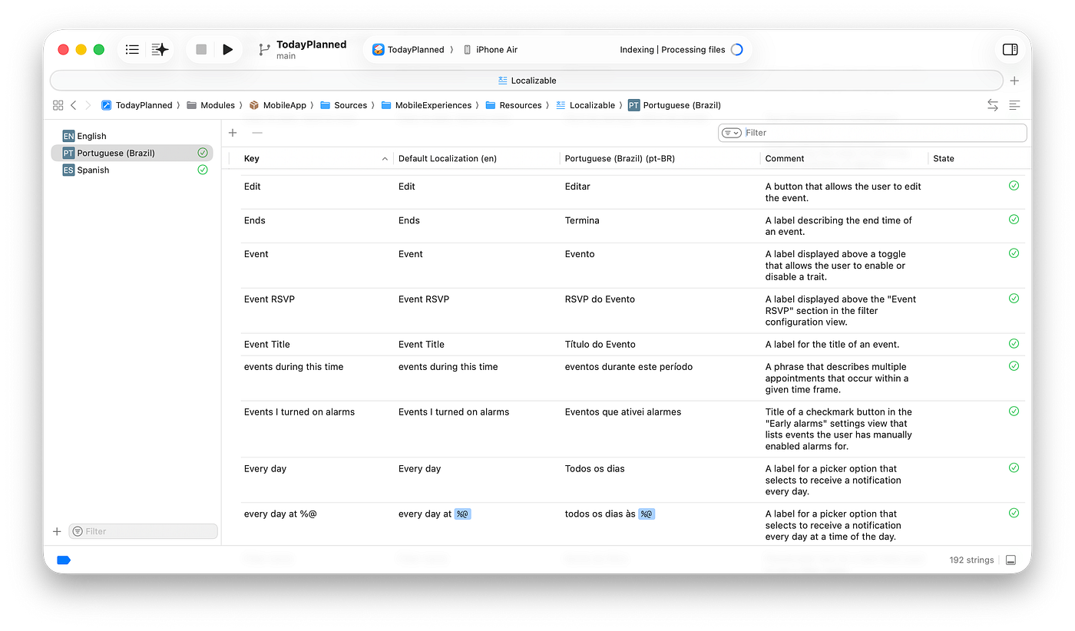Open MobileExperiences folder in jump bar

(426, 105)
